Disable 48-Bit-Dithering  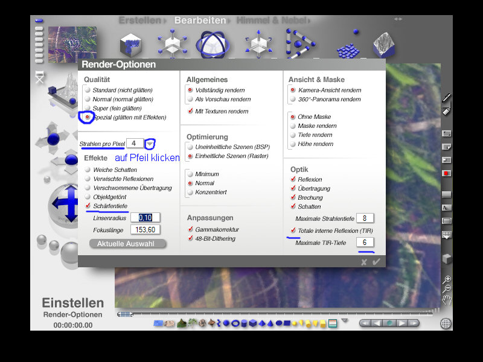tap(190, 238)
